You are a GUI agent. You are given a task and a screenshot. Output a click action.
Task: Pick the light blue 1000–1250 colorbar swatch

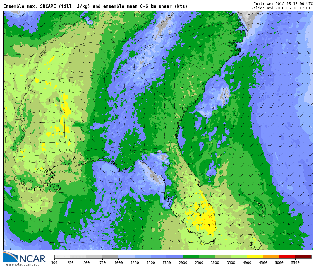coord(127,257)
